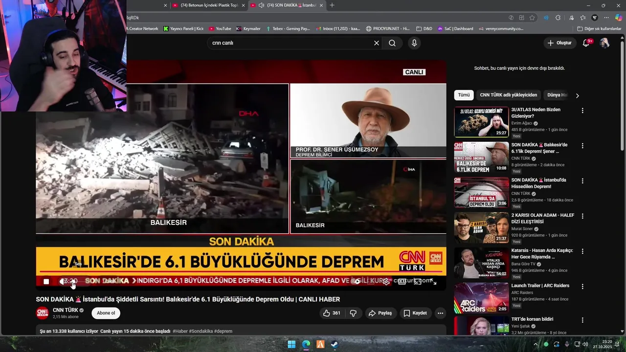Subscribe with the Abone ol button
This screenshot has height=352, width=626.
click(106, 313)
